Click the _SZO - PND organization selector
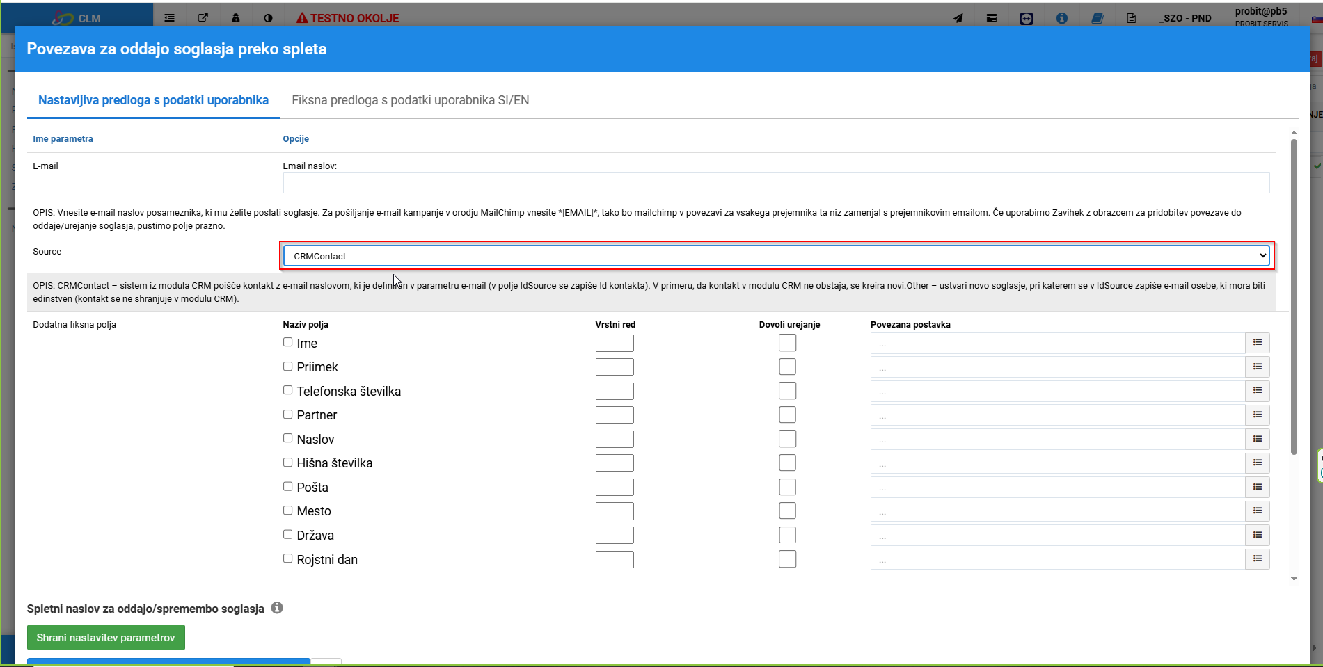The image size is (1323, 667). (1185, 19)
